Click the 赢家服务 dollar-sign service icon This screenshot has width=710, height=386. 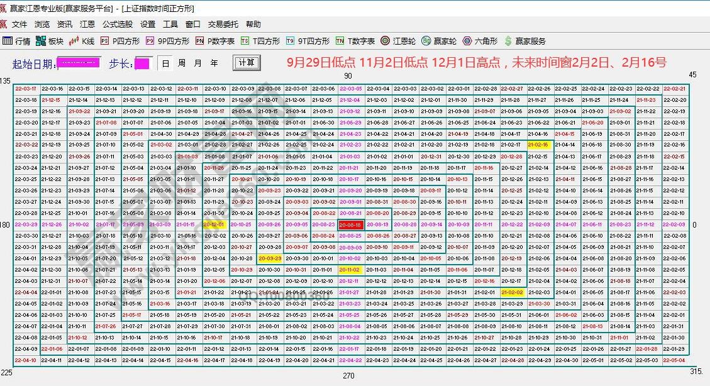tap(524, 41)
